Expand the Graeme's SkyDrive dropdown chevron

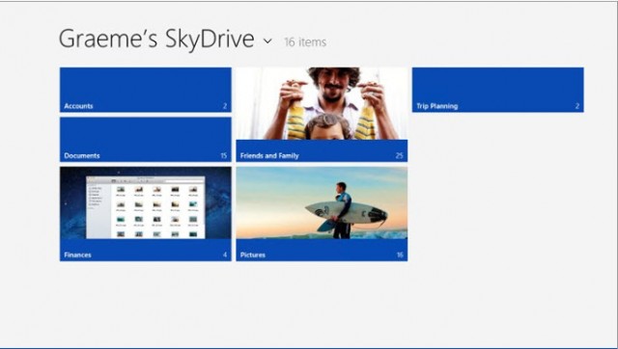[x=267, y=40]
